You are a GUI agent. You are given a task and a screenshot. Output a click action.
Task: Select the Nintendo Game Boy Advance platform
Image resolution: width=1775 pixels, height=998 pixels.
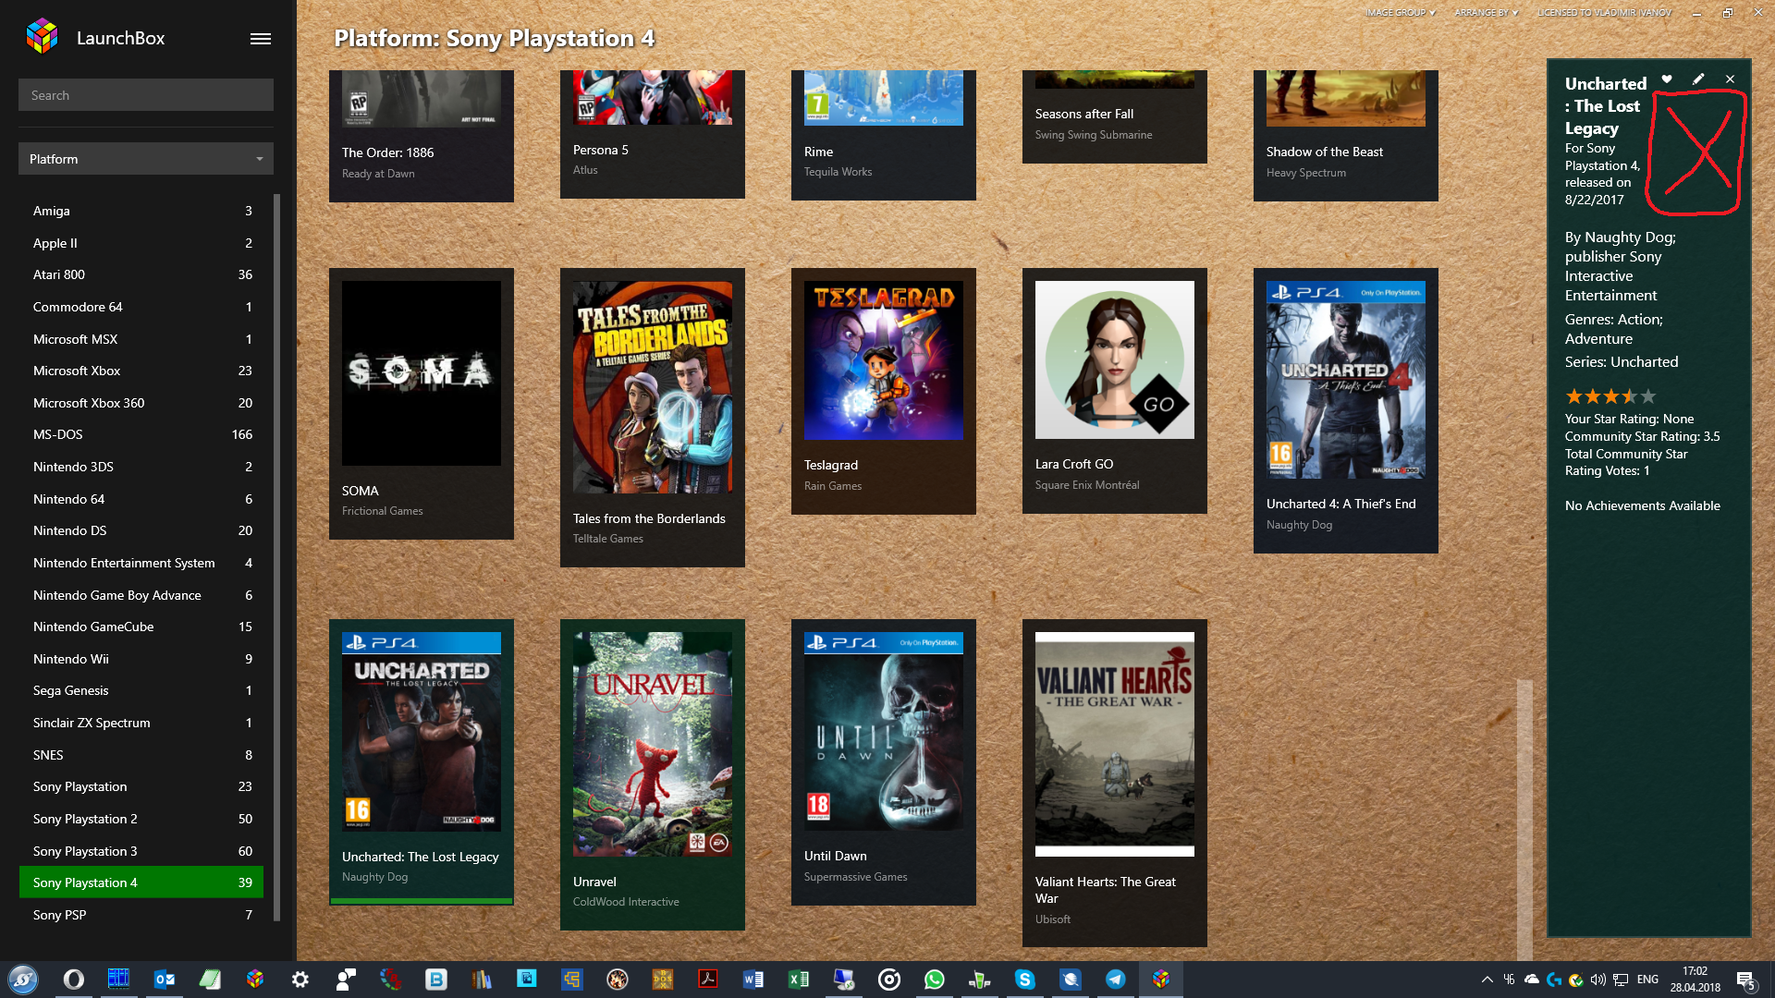(x=141, y=595)
